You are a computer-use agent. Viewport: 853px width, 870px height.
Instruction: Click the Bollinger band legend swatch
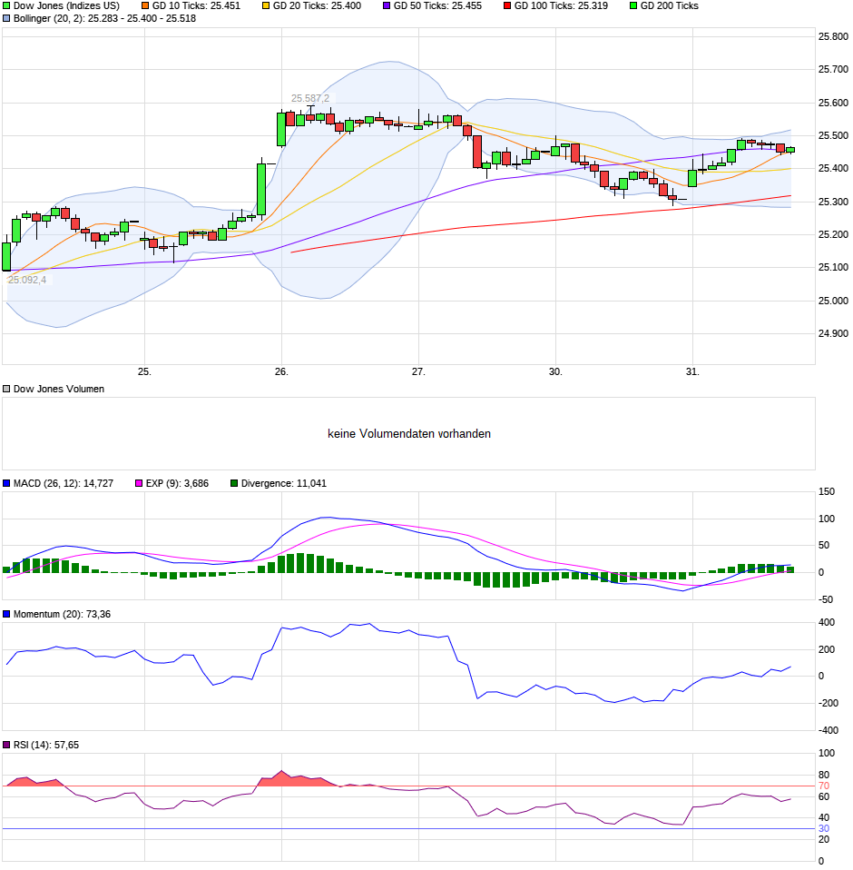point(6,19)
